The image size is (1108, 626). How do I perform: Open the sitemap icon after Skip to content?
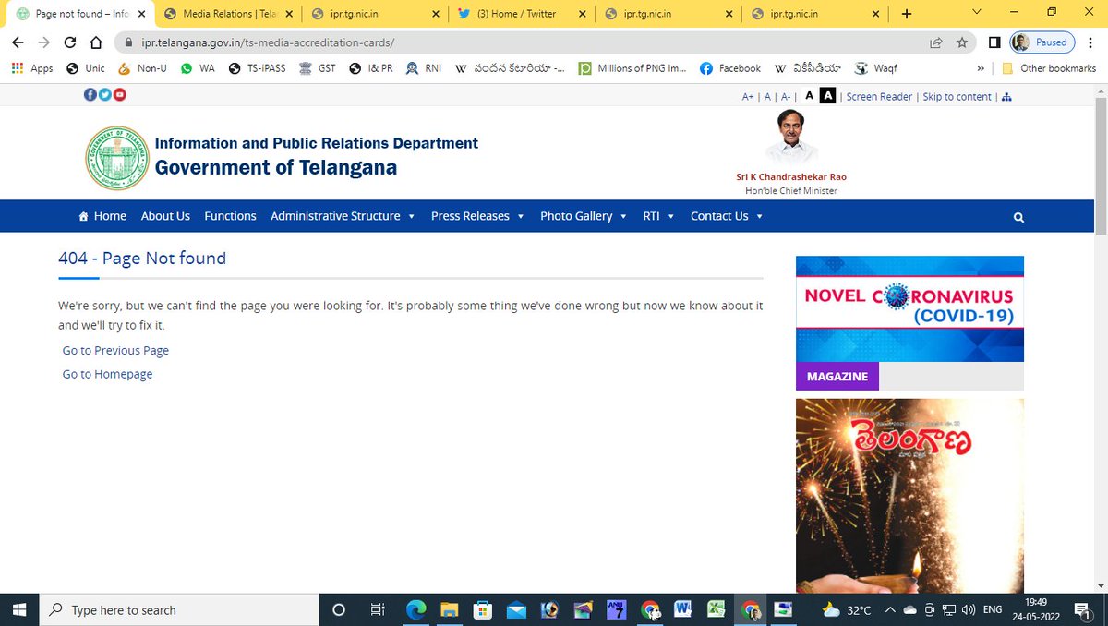pyautogui.click(x=1006, y=97)
